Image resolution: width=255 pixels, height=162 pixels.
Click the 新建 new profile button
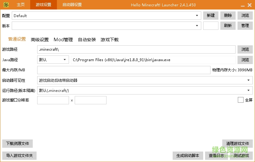(210, 16)
